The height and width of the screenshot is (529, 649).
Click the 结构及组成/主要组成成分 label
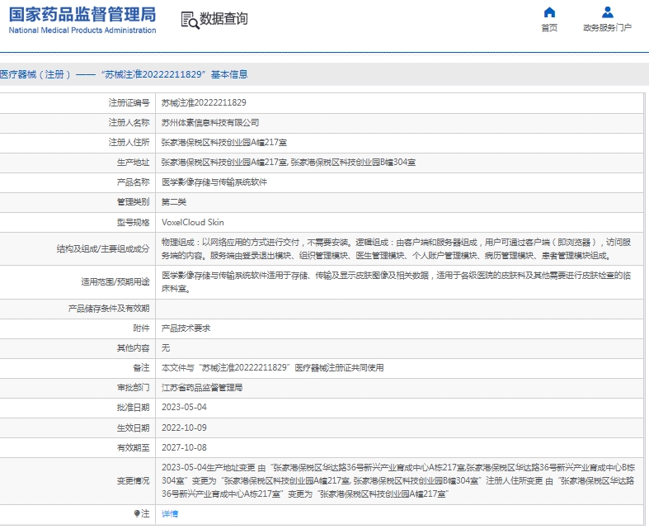click(x=102, y=249)
